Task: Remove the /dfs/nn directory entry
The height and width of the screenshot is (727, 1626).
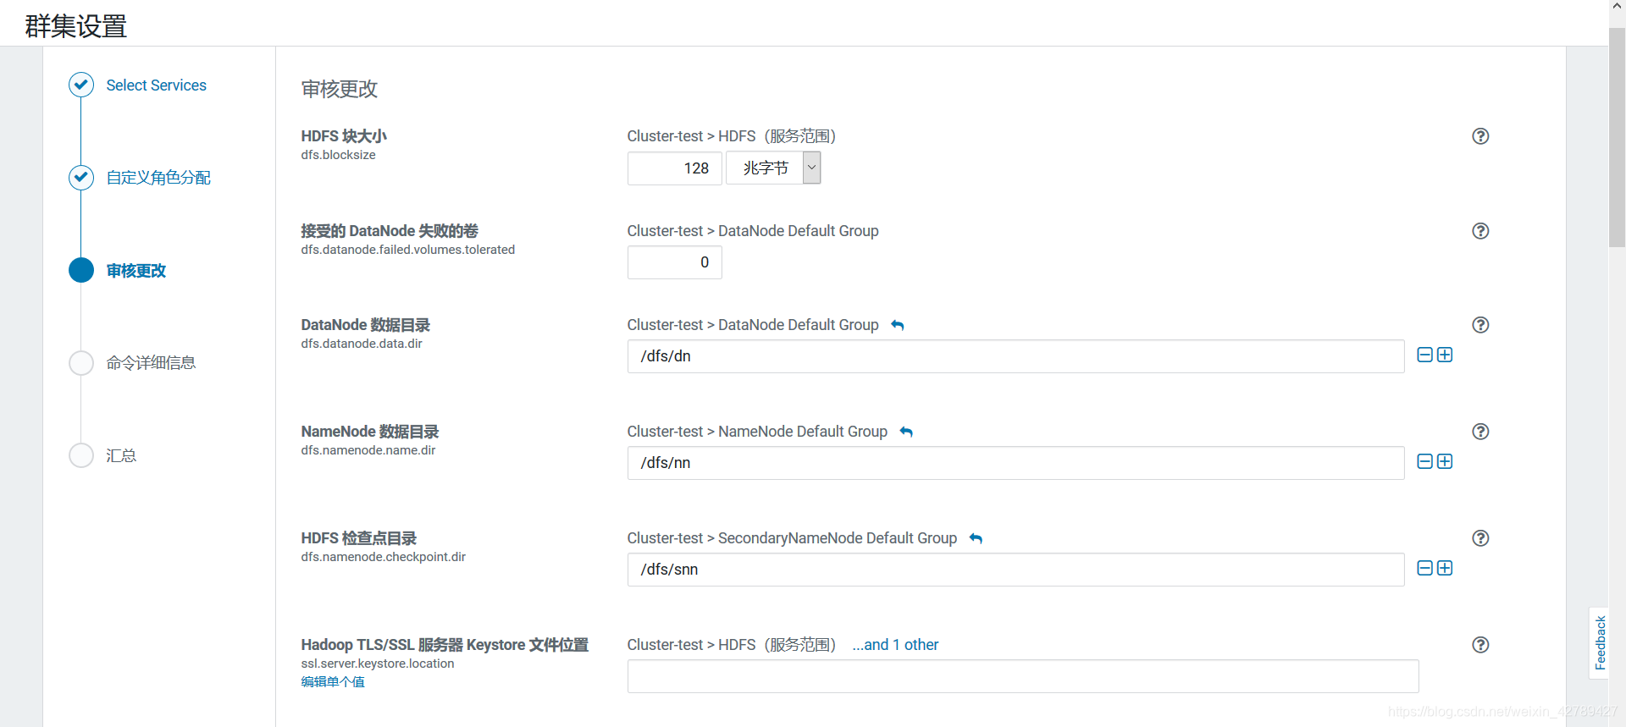Action: tap(1424, 461)
